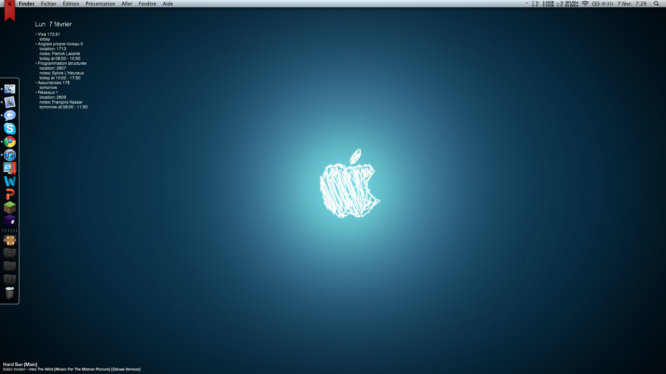
Task: Launch Parallels Desktop from the dock
Action: (10, 168)
